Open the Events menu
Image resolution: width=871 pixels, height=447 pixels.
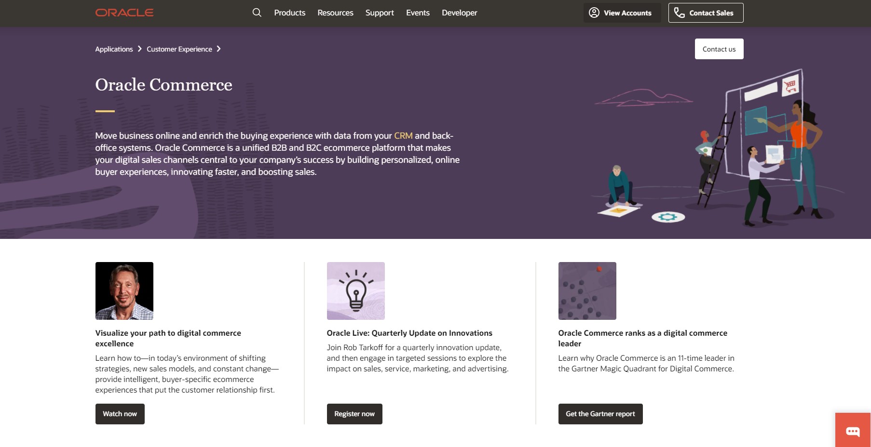(x=418, y=13)
